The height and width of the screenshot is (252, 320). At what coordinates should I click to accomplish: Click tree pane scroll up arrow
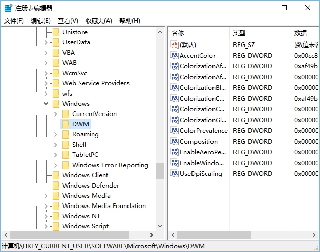coord(160,32)
